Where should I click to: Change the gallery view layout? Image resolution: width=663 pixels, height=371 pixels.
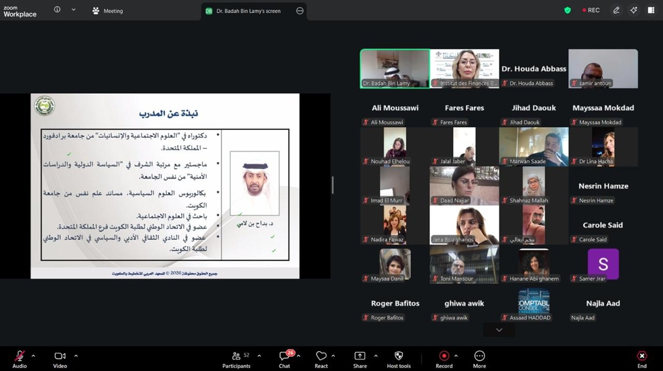[651, 10]
